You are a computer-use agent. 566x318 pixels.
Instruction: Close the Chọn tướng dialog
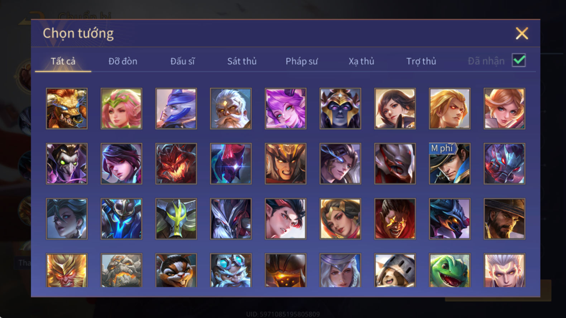pos(522,33)
